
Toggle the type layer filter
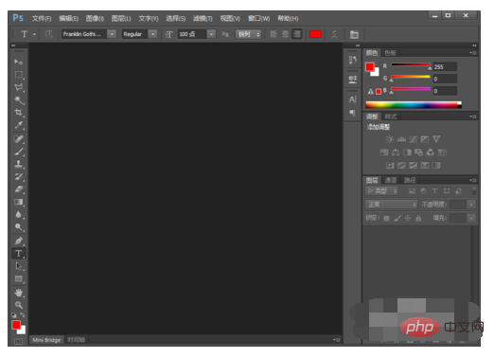434,191
